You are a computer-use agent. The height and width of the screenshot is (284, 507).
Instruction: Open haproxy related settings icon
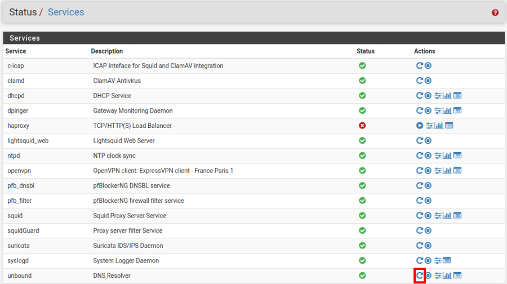coord(429,126)
